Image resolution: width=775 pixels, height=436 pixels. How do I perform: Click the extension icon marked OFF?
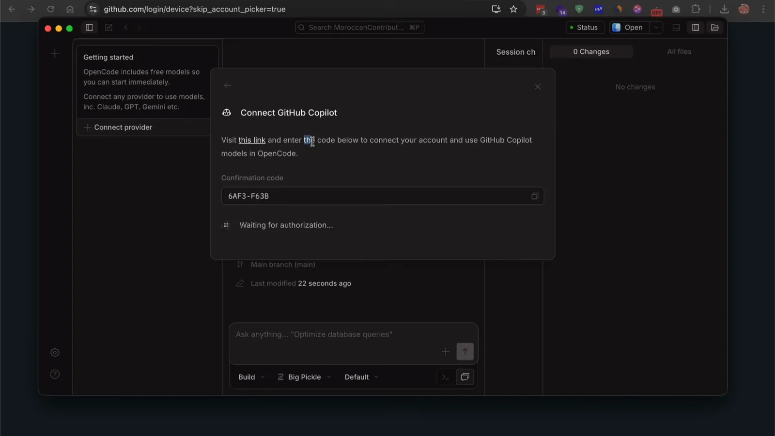(657, 10)
